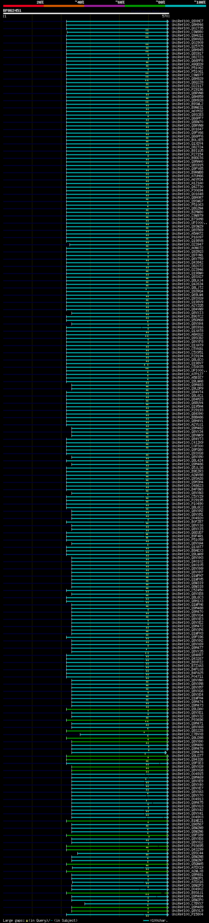Open hit UniRef100_Q9M481
The height and width of the screenshot is (923, 209).
pos(187,875)
